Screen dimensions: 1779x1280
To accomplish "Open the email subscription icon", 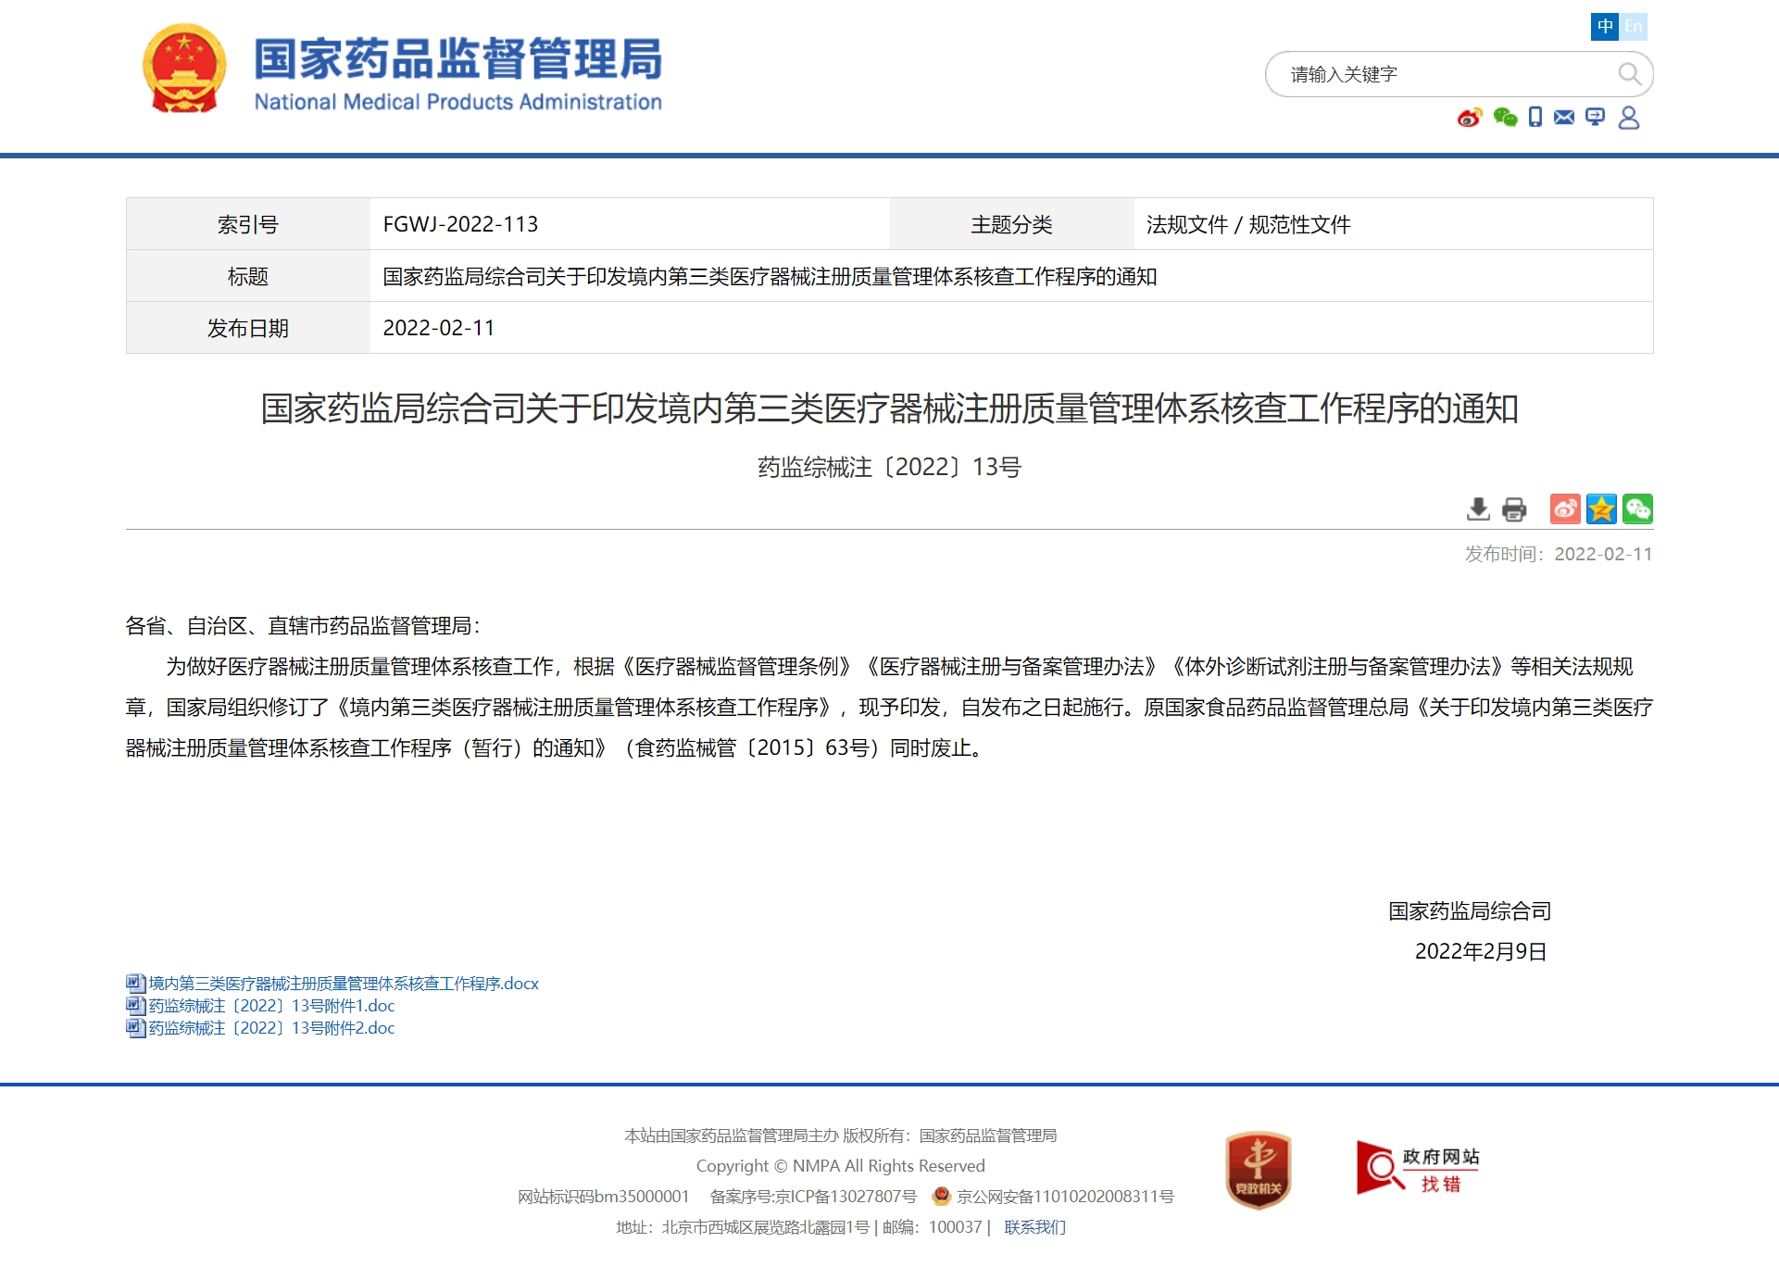I will click(x=1564, y=119).
